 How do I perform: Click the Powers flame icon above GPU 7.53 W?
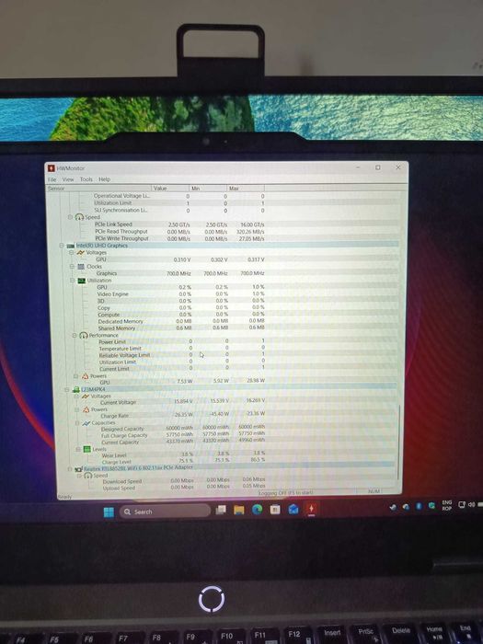click(85, 376)
